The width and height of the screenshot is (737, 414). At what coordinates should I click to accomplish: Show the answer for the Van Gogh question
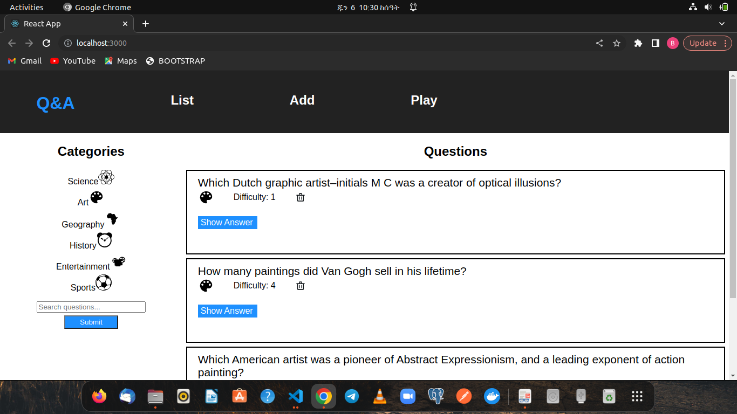pyautogui.click(x=227, y=311)
